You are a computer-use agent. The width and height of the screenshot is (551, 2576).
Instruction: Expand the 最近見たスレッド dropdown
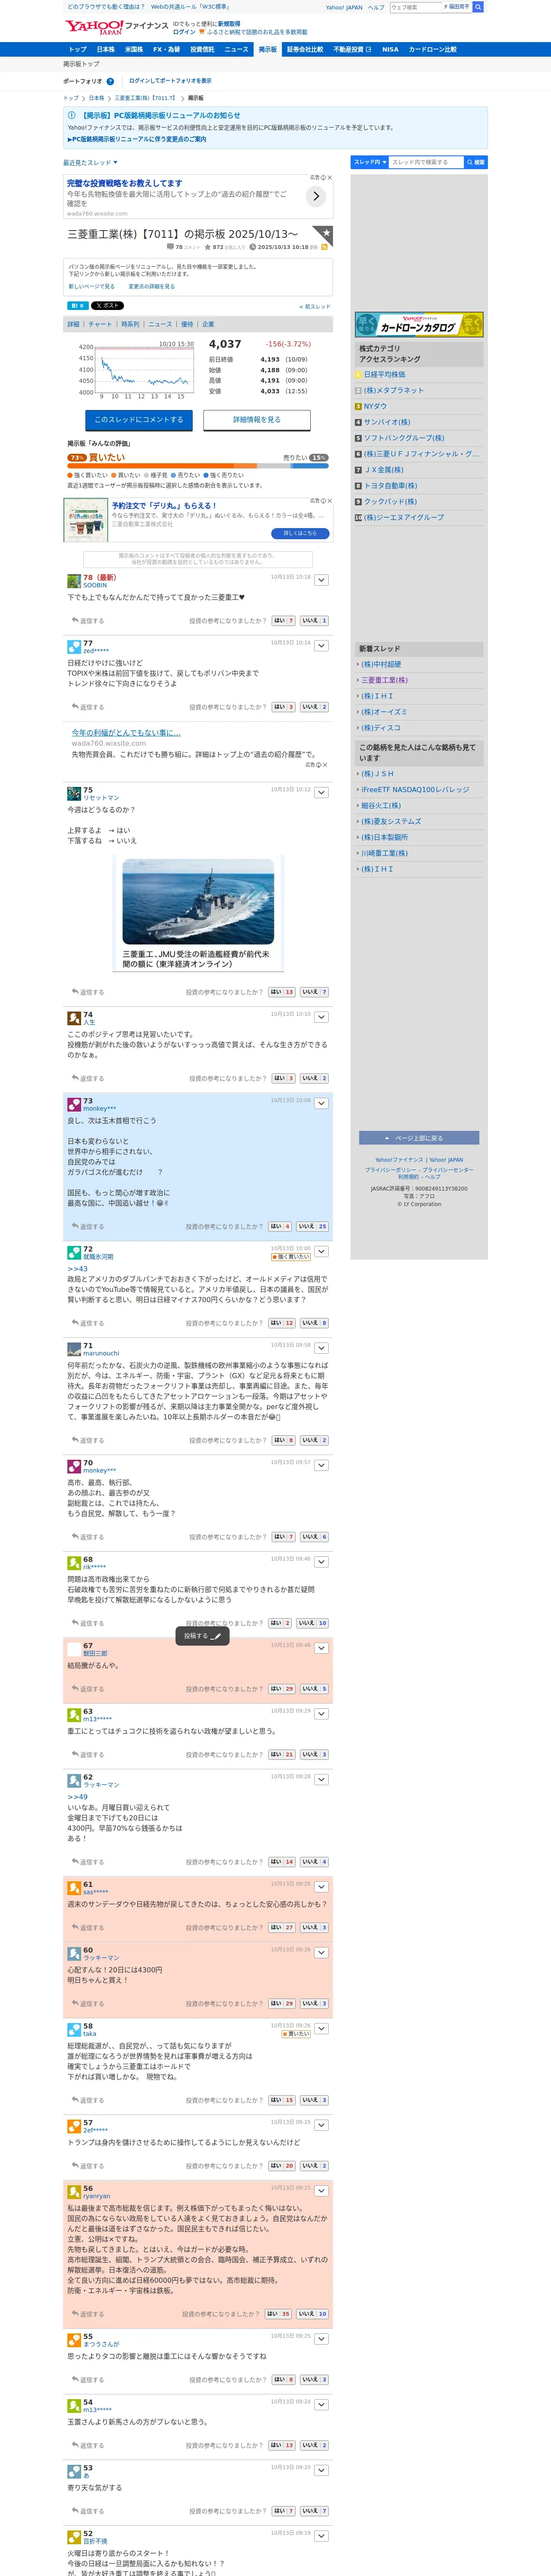tap(90, 162)
